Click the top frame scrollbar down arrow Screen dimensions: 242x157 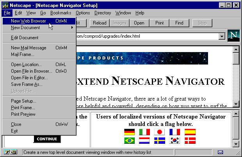236,104
